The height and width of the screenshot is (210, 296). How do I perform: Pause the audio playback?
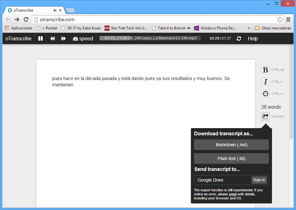(41, 39)
